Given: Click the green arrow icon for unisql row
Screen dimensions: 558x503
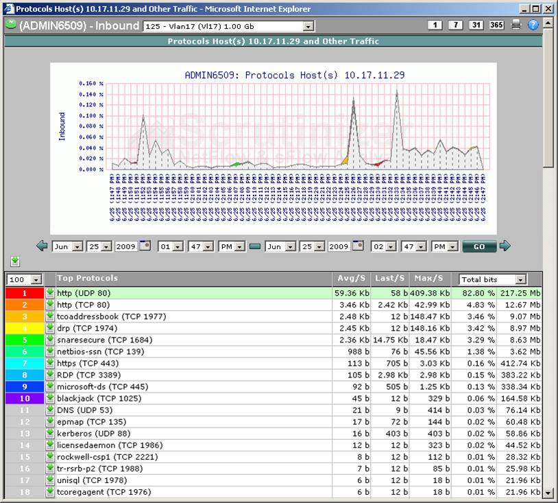Looking at the screenshot, I should pos(50,480).
